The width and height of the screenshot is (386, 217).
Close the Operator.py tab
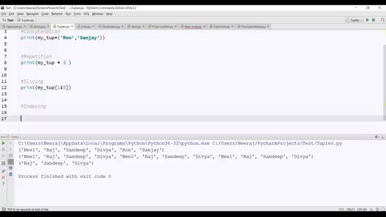(25, 27)
